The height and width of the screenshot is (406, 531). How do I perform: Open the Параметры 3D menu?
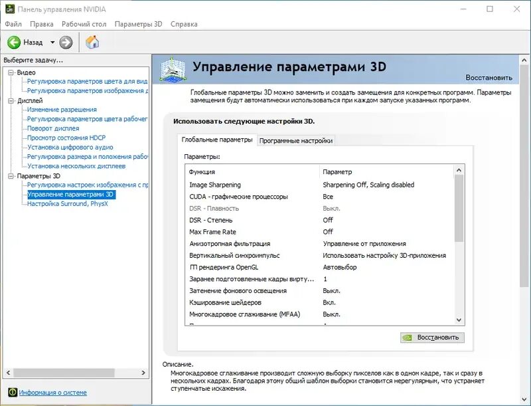pyautogui.click(x=139, y=24)
